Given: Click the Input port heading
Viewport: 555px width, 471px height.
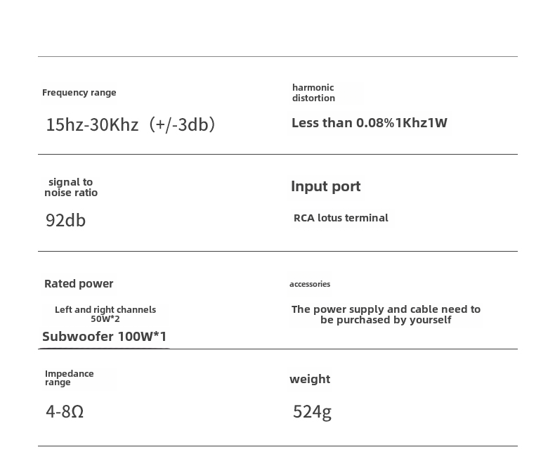Looking at the screenshot, I should click(x=325, y=186).
